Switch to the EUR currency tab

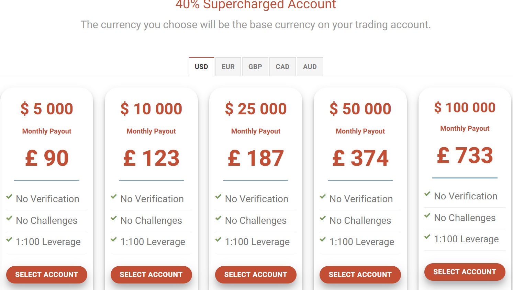228,67
